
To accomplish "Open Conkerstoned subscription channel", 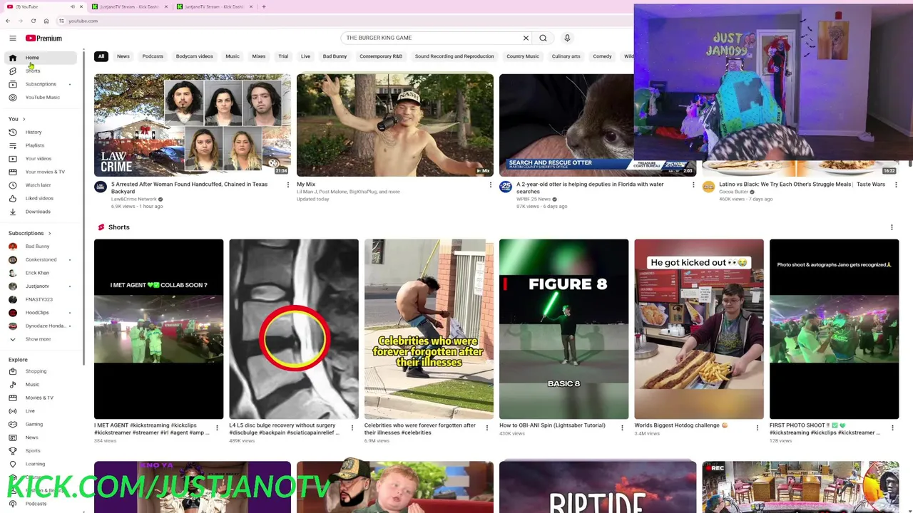I will [39, 260].
